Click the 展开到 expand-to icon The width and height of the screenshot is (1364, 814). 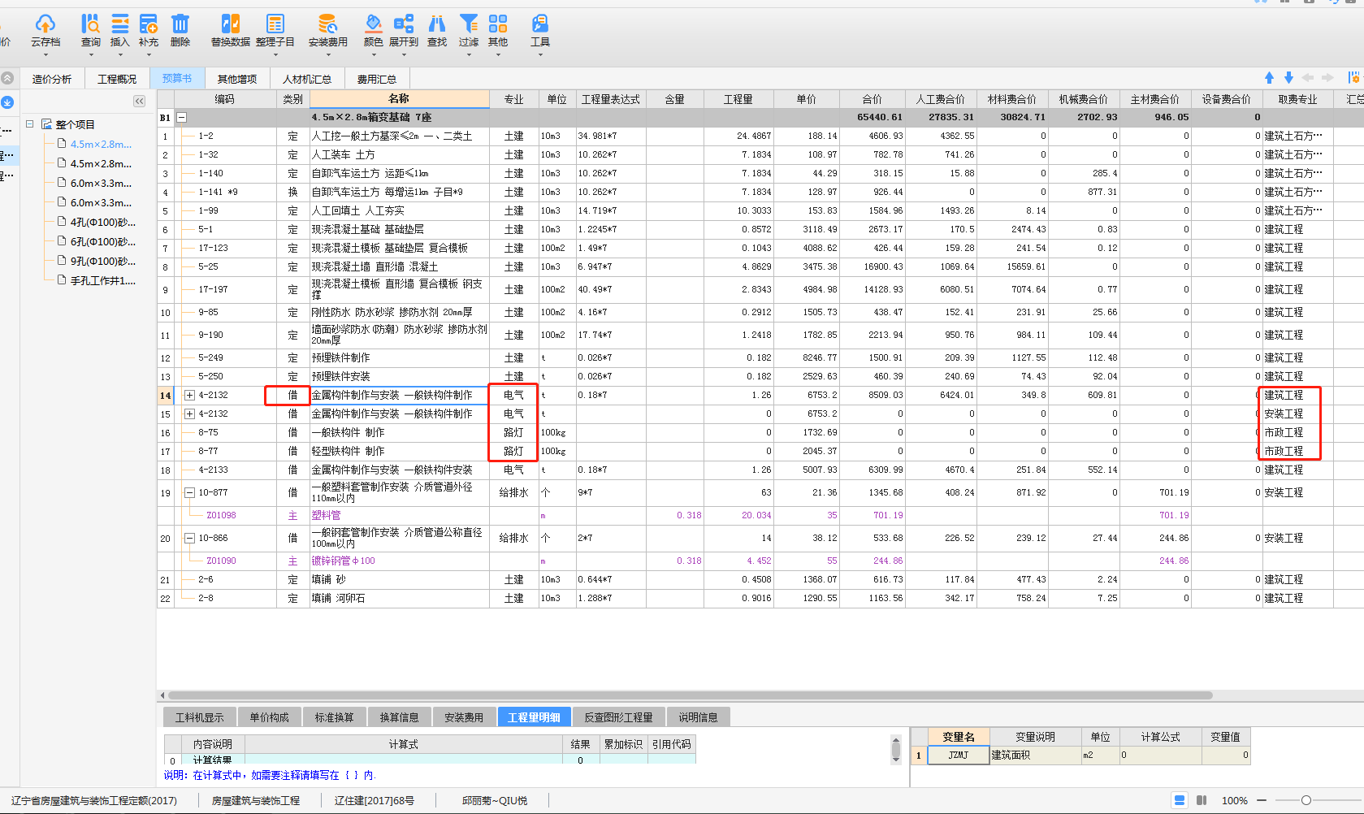click(404, 24)
